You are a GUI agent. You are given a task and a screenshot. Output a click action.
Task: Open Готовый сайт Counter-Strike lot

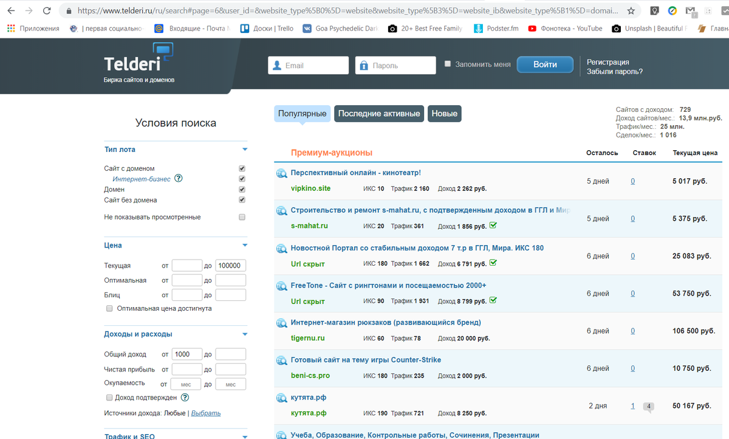pos(366,360)
